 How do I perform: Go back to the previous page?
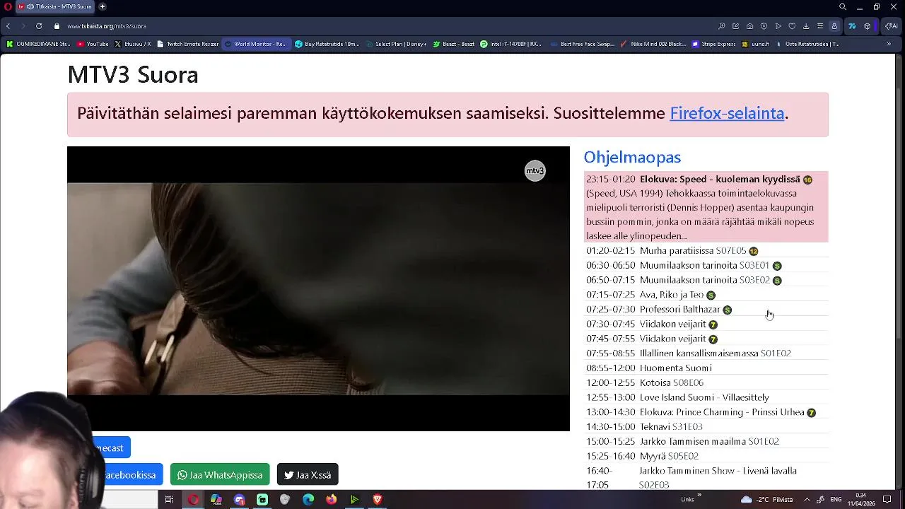(8, 26)
